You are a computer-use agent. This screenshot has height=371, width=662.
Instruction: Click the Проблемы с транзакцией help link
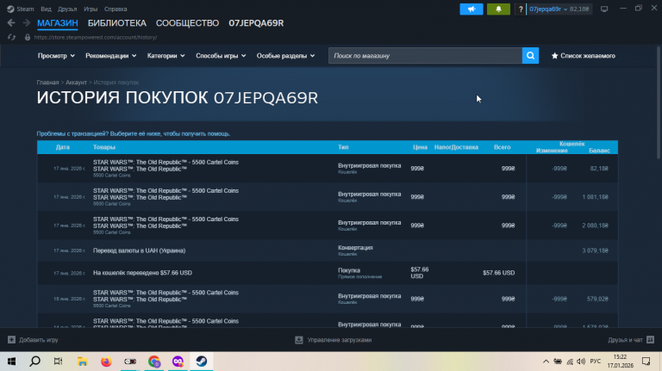click(134, 133)
